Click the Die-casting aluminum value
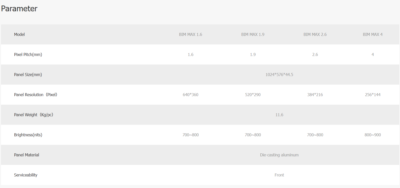Screen dimensions: 400x188 click(279, 155)
